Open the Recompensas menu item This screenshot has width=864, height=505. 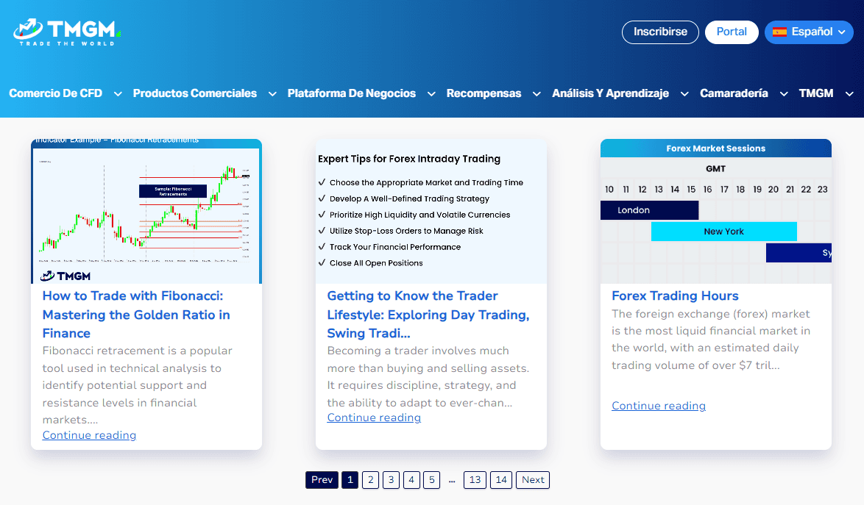(x=484, y=93)
